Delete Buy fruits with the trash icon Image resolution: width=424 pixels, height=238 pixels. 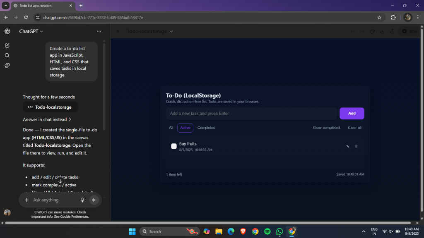tap(356, 146)
